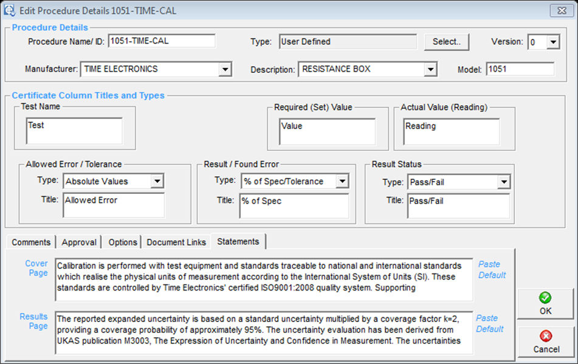Open the Description dropdown
Viewport: 578px width, 364px height.
pyautogui.click(x=430, y=69)
